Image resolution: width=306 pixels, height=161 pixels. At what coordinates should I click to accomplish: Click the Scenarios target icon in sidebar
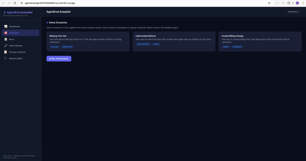6,33
